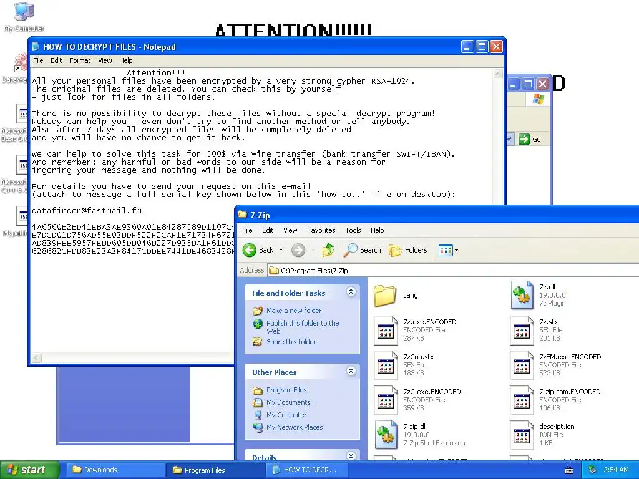Click the address bar path C:\Program Files\7-Zip
This screenshot has height=479, width=639.
(x=315, y=271)
